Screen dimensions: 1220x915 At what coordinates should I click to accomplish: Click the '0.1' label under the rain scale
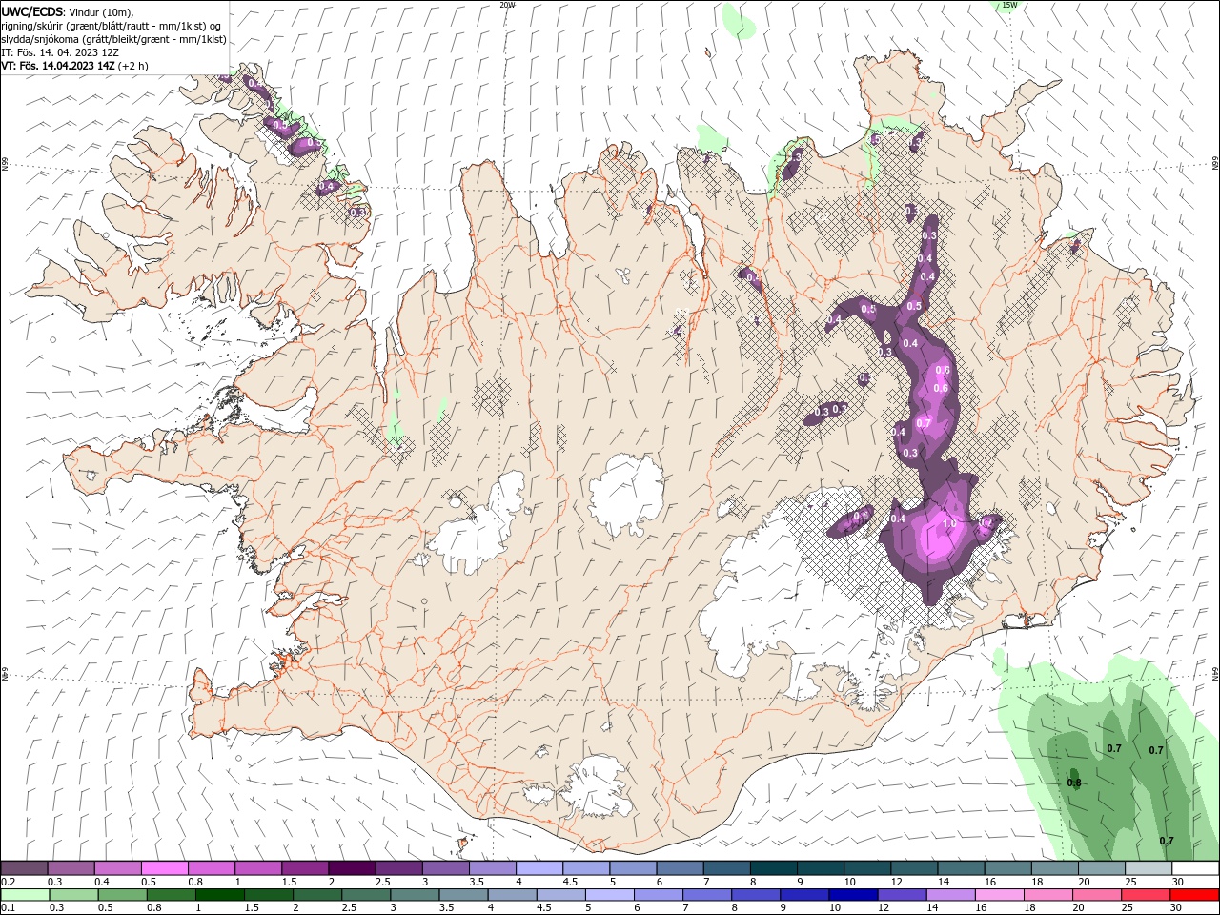click(x=8, y=908)
